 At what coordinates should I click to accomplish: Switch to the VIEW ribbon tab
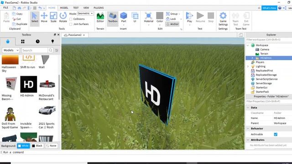pyautogui.click(x=86, y=8)
